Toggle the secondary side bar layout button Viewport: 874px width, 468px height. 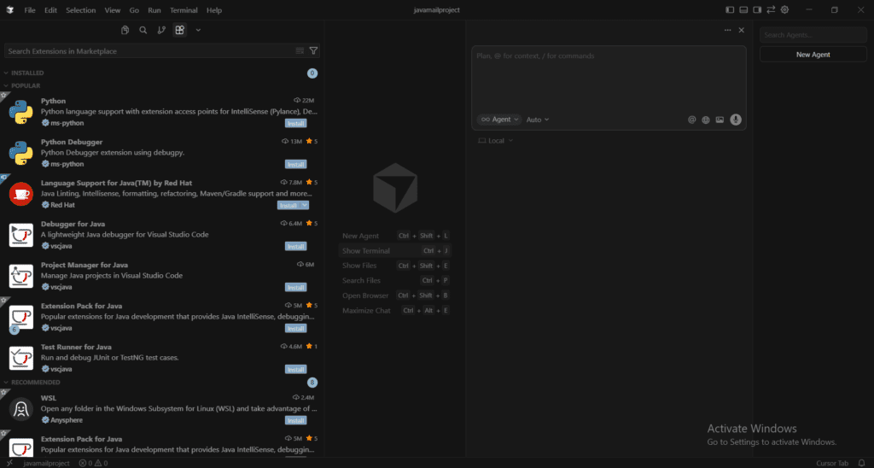(x=757, y=10)
